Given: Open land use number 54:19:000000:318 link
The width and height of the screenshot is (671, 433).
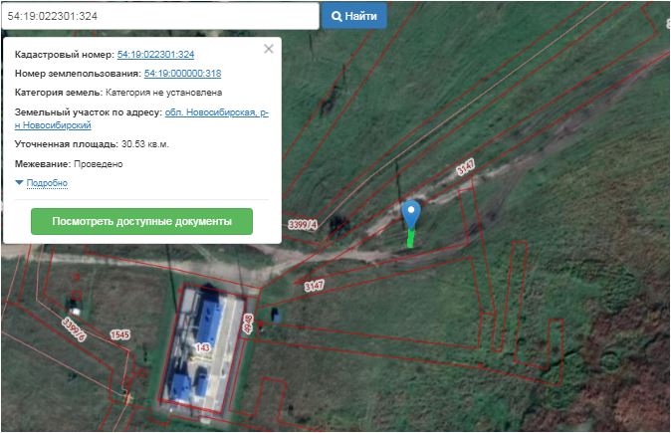Looking at the screenshot, I should (x=182, y=74).
